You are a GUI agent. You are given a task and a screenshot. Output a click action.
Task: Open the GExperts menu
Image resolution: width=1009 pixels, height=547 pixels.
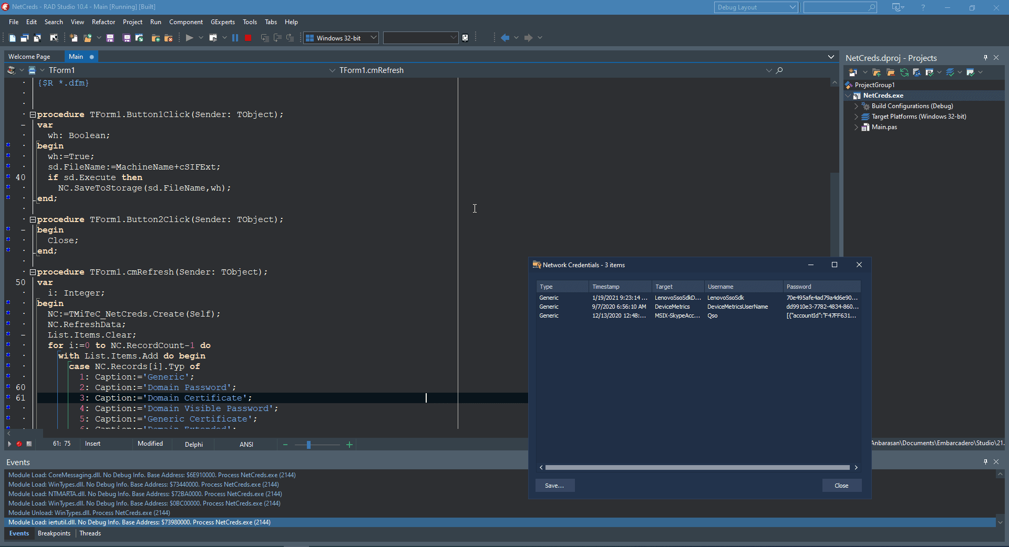223,22
